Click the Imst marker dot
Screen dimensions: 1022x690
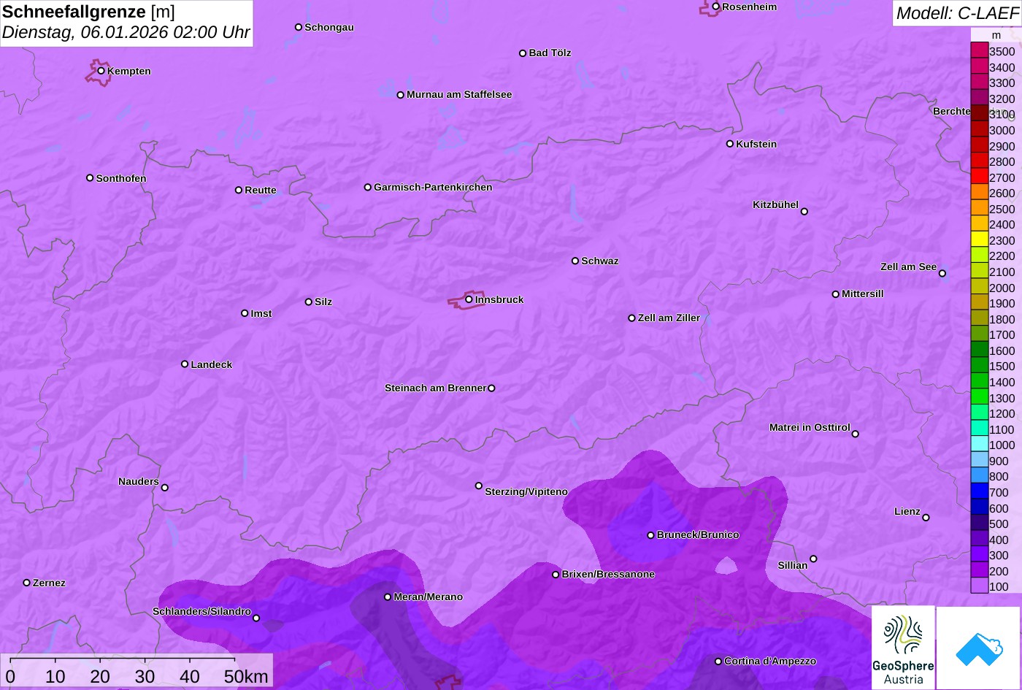tap(245, 313)
